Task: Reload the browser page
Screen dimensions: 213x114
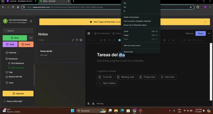Action: point(13,7)
